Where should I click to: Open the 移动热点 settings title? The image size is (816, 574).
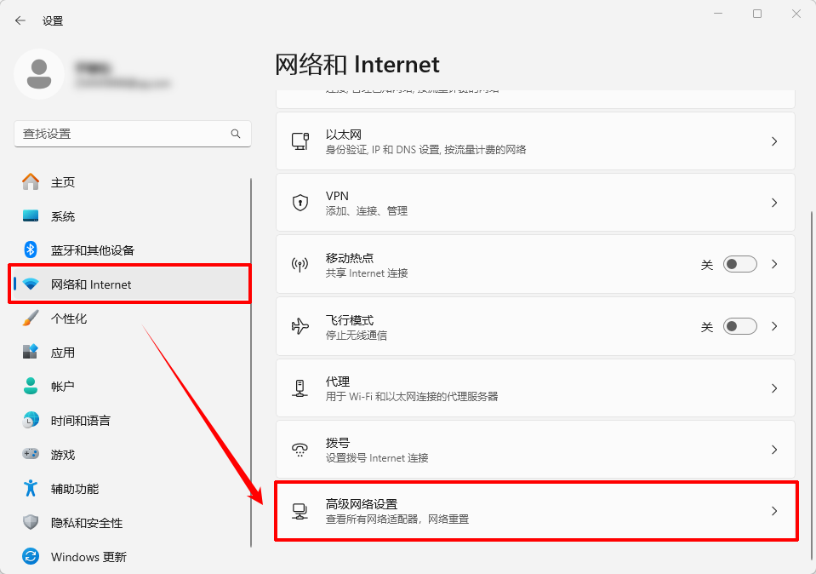click(x=350, y=258)
